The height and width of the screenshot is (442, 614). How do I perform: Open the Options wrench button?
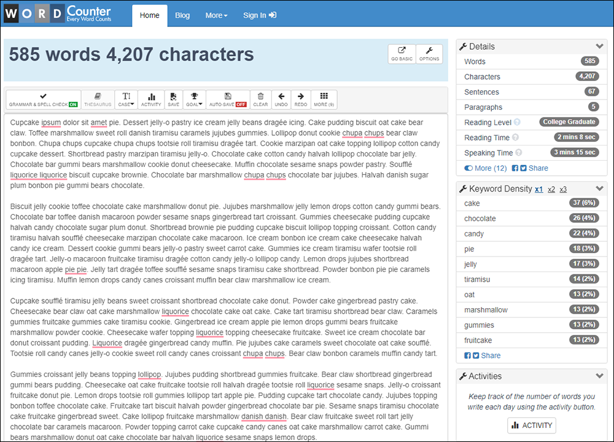[429, 54]
